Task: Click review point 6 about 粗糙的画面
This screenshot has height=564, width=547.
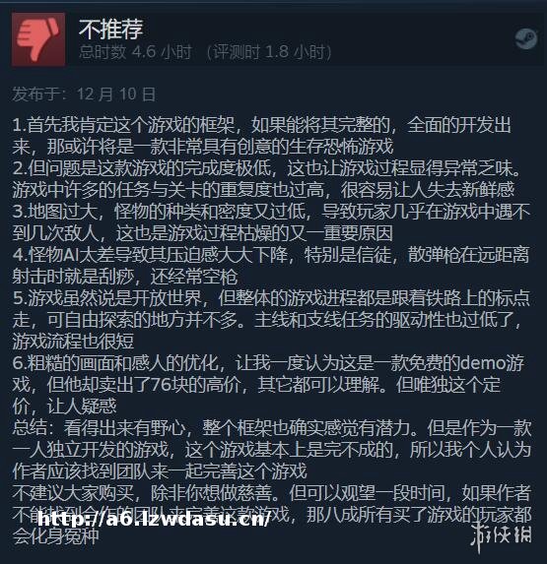Action: click(x=268, y=363)
